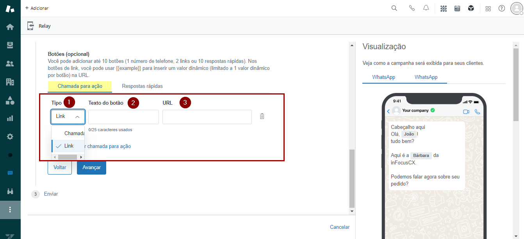The height and width of the screenshot is (239, 524).
Task: Open the settings gear in sidebar
Action: pyautogui.click(x=10, y=137)
